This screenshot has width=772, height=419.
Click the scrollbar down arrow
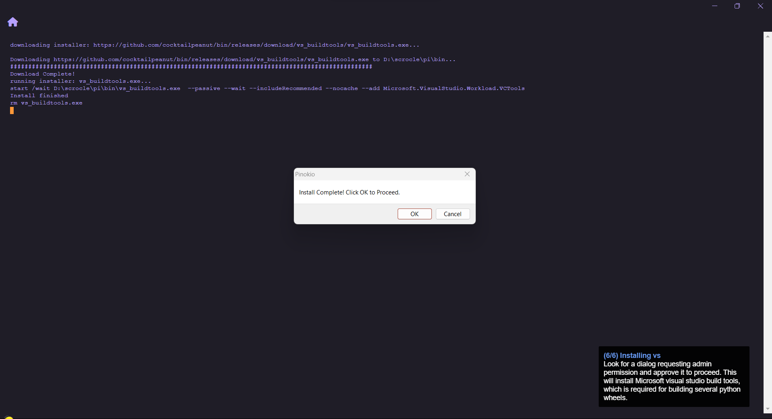[768, 409]
